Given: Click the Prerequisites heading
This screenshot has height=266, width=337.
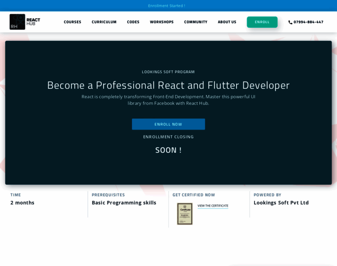Looking at the screenshot, I should click(x=108, y=195).
